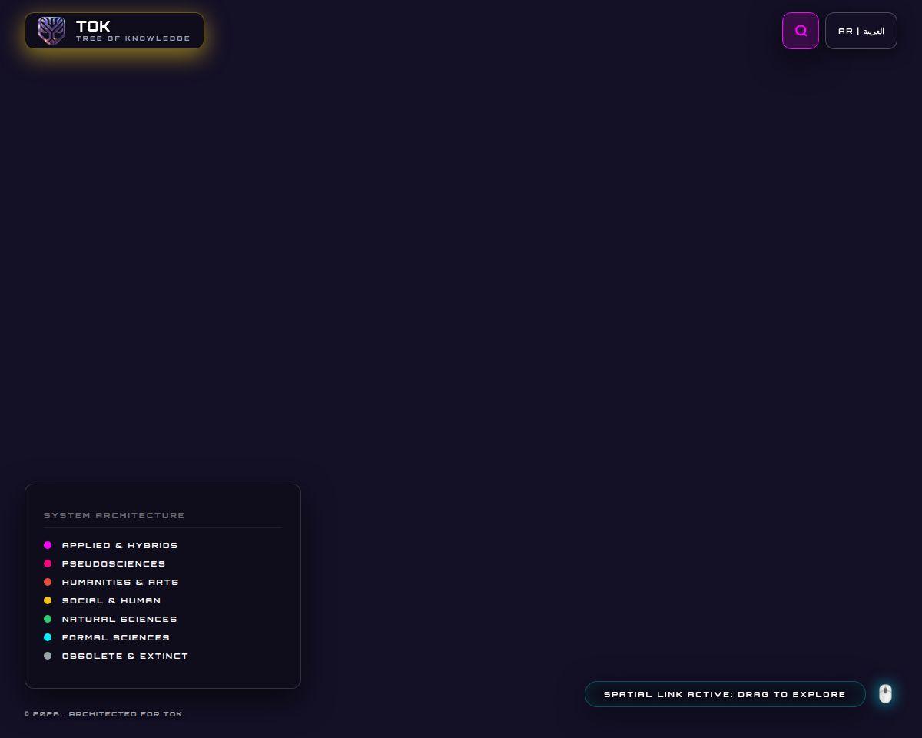This screenshot has height=738, width=922.
Task: Click the 'Applied & Hybrids' label
Action: click(x=120, y=545)
